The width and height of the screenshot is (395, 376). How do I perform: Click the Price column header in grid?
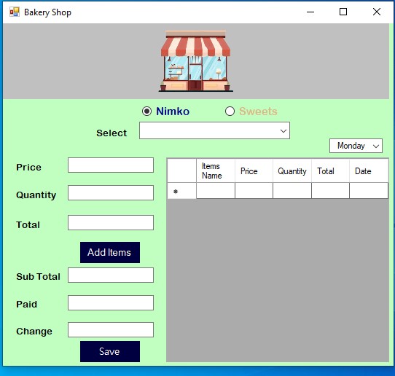click(x=254, y=171)
